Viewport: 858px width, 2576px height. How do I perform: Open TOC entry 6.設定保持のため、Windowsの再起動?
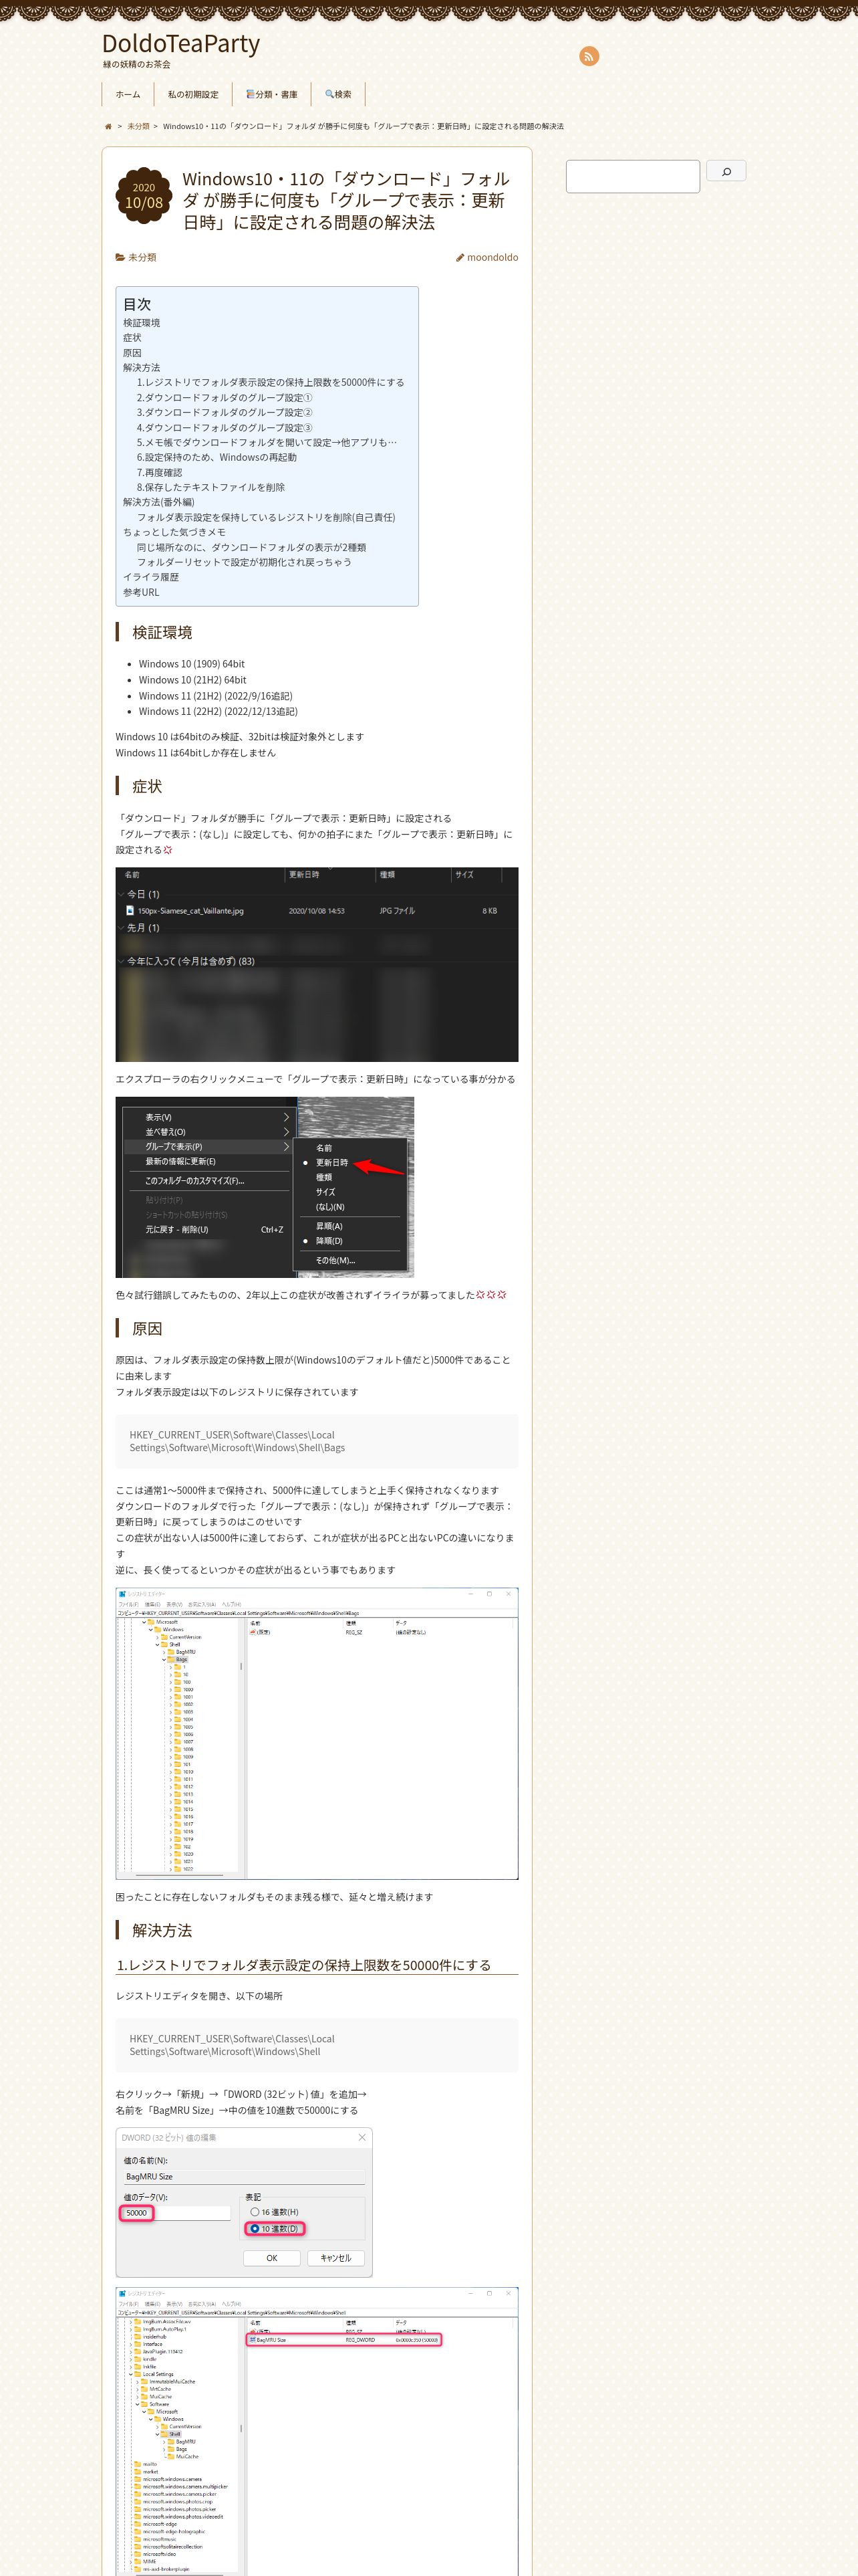[x=217, y=458]
